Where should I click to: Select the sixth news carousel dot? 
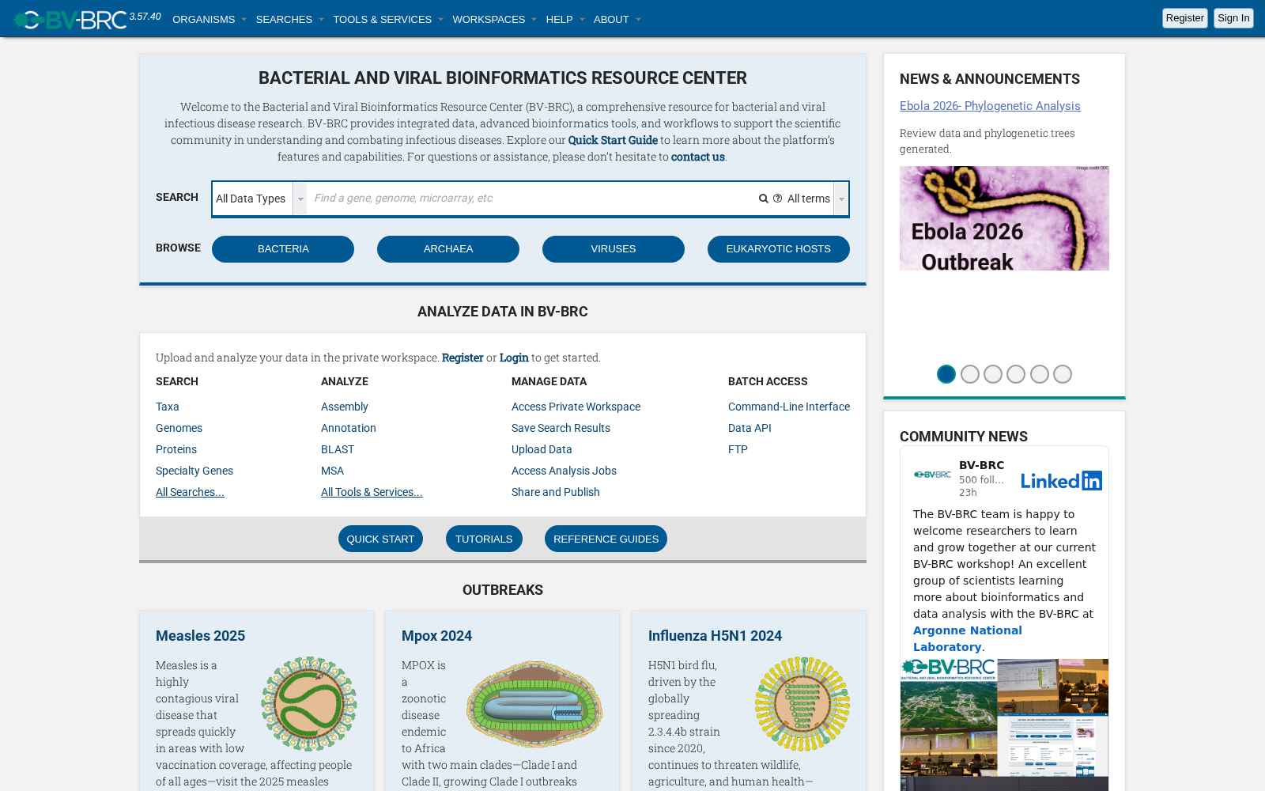tap(1063, 374)
